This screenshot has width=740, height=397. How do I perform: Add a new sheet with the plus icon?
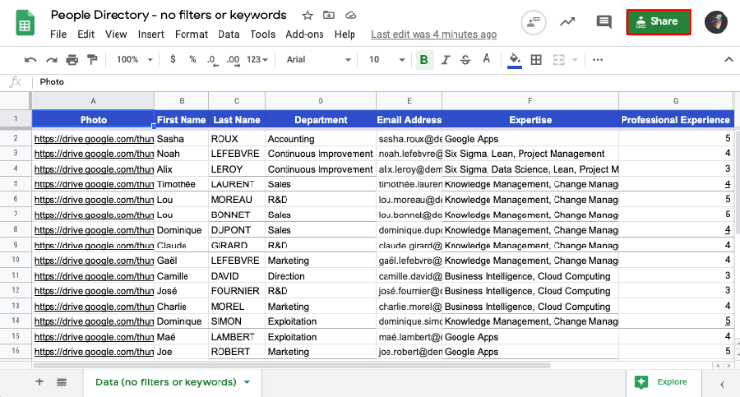tap(39, 381)
